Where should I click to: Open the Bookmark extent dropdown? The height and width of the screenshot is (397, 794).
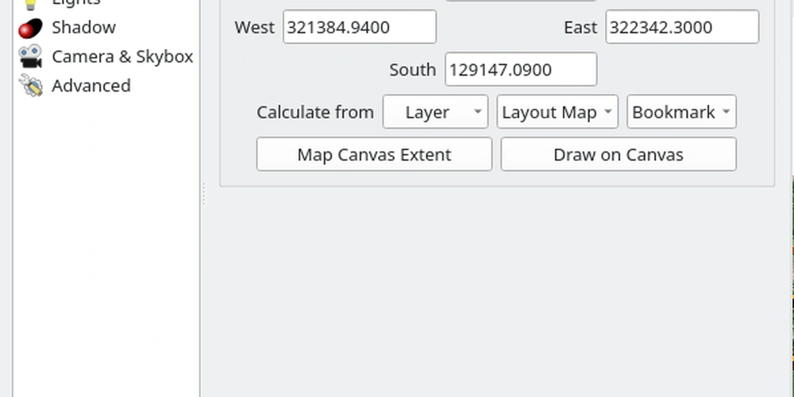pyautogui.click(x=681, y=112)
